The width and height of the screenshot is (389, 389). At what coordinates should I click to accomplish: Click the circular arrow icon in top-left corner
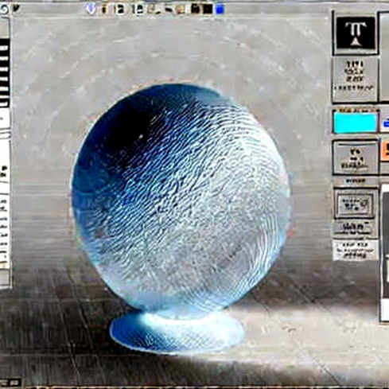[4, 9]
